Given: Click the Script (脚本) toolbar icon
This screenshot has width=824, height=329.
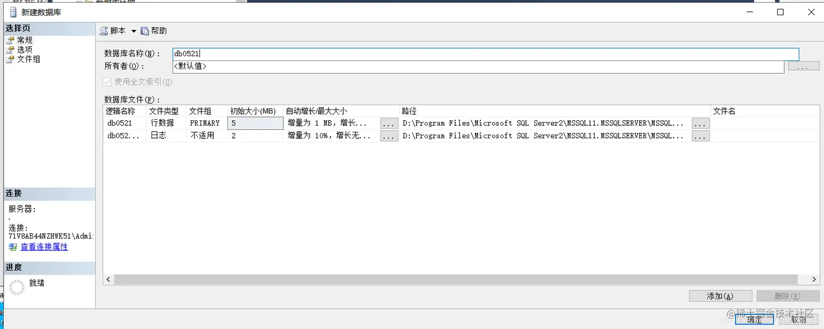Looking at the screenshot, I should pos(104,31).
